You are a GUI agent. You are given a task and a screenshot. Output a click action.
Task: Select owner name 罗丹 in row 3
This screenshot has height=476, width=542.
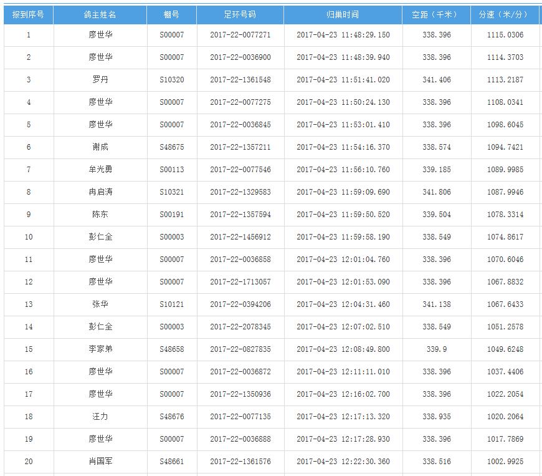click(x=100, y=80)
